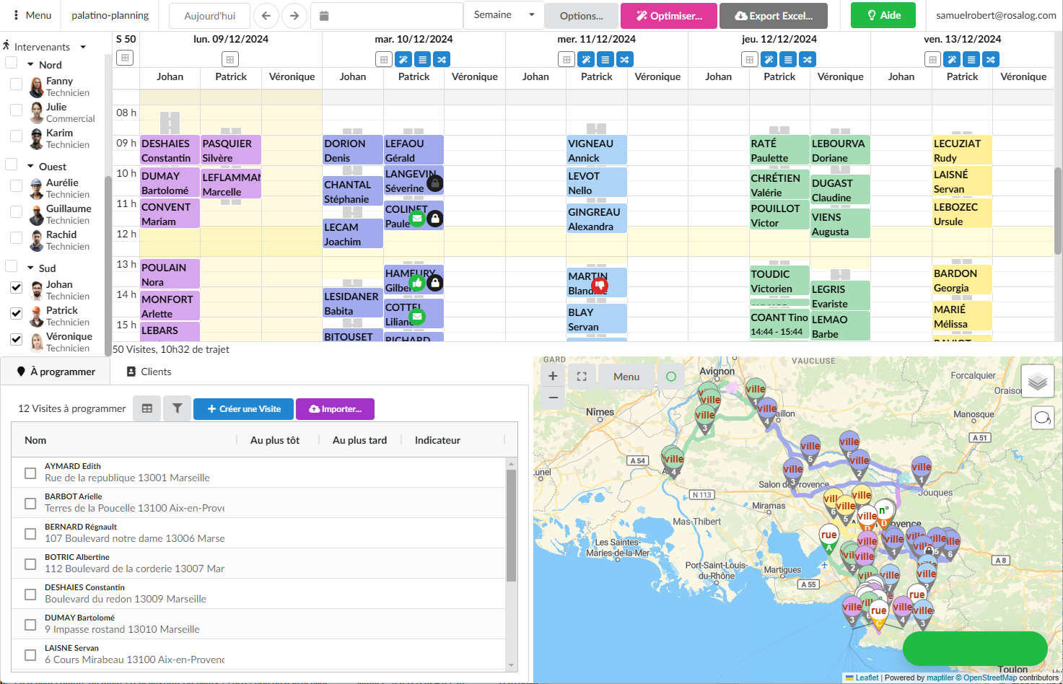This screenshot has height=684, width=1063.
Task: Toggle the map fullscreen view
Action: 582,376
